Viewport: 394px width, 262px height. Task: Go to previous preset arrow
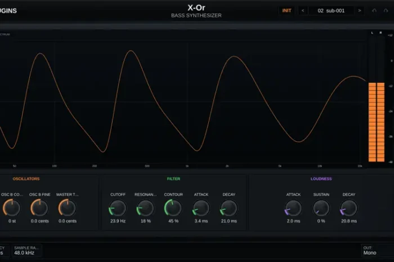[303, 11]
